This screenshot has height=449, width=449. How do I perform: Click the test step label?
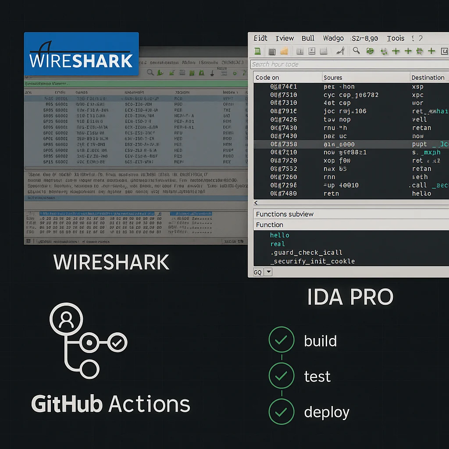point(317,376)
